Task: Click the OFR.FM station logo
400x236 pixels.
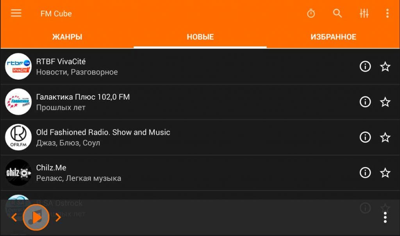Action: tap(18, 137)
